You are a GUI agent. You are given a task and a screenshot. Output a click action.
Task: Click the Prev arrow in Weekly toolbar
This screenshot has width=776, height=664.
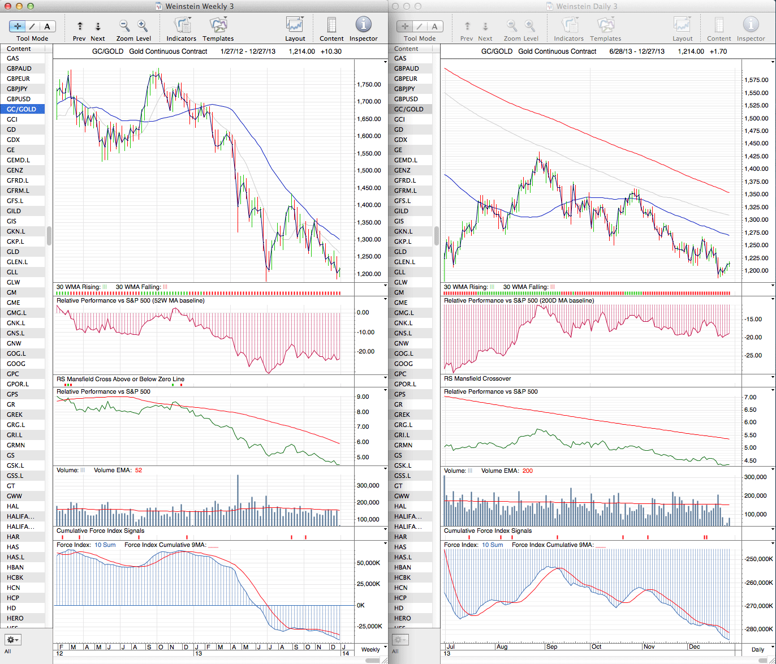(x=80, y=26)
